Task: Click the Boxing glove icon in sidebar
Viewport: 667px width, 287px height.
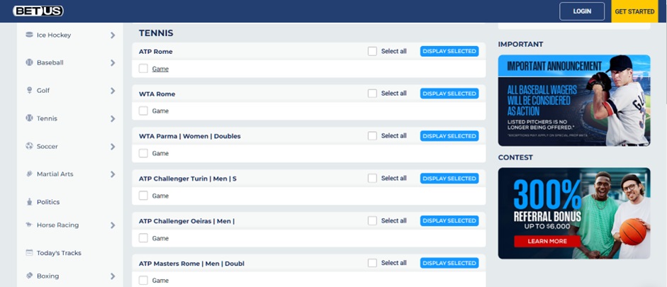Action: (29, 276)
